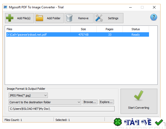Click the Remove button label
The width and height of the screenshot is (166, 129).
pyautogui.click(x=83, y=18)
